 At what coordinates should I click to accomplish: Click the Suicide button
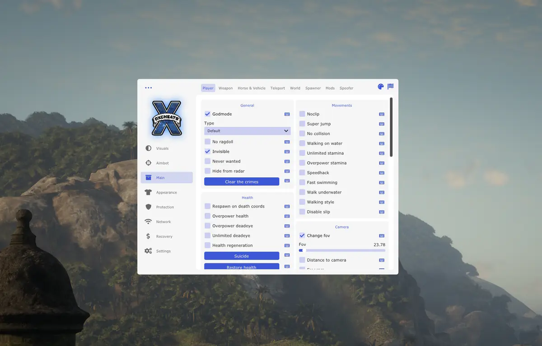pyautogui.click(x=242, y=256)
